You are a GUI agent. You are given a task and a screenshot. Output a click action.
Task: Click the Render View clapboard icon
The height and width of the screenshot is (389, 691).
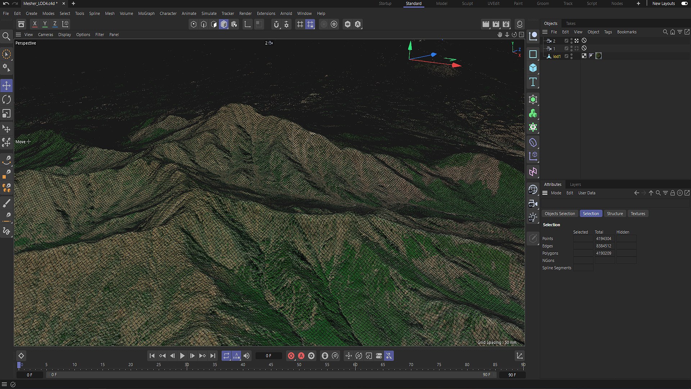[x=486, y=24]
